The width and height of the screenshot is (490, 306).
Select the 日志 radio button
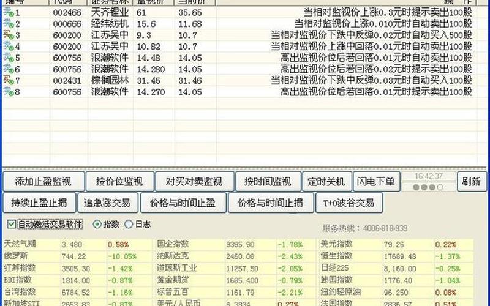[129, 224]
